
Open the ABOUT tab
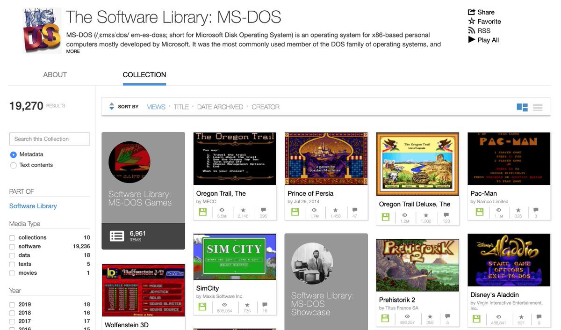[55, 75]
